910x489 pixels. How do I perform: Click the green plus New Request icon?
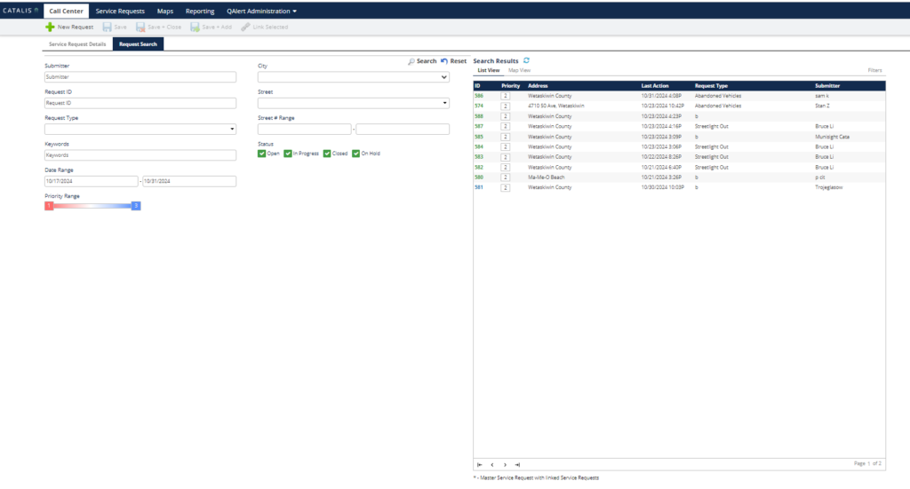tap(50, 28)
